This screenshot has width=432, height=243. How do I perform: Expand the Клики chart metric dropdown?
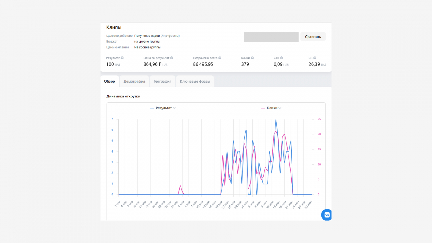point(280,108)
